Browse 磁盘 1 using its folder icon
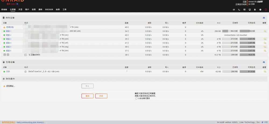269x124 pixels. (265, 31)
